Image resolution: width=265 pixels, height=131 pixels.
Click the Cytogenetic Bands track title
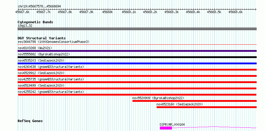(35, 22)
